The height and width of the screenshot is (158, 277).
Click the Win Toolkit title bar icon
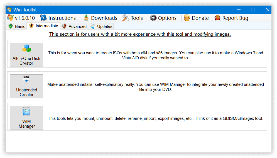[9, 10]
